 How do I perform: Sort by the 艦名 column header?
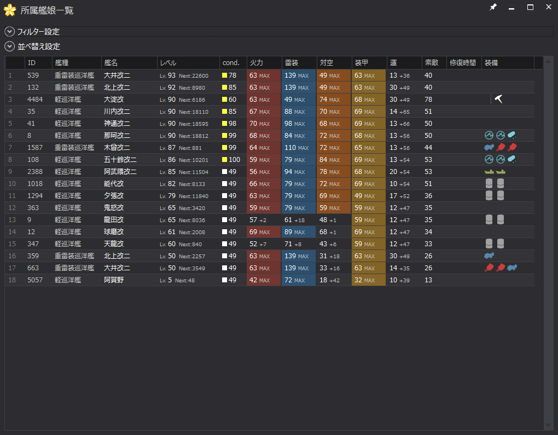tap(129, 63)
